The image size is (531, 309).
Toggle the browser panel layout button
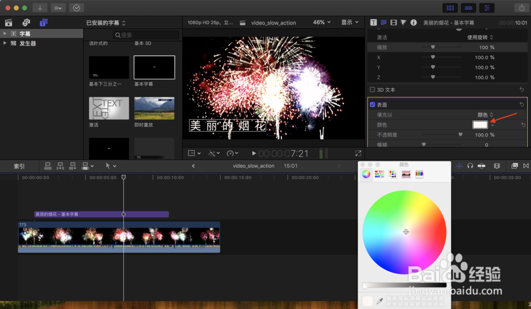point(450,8)
